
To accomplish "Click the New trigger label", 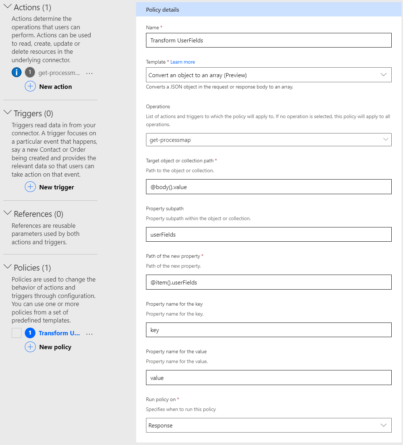I will pyautogui.click(x=57, y=187).
